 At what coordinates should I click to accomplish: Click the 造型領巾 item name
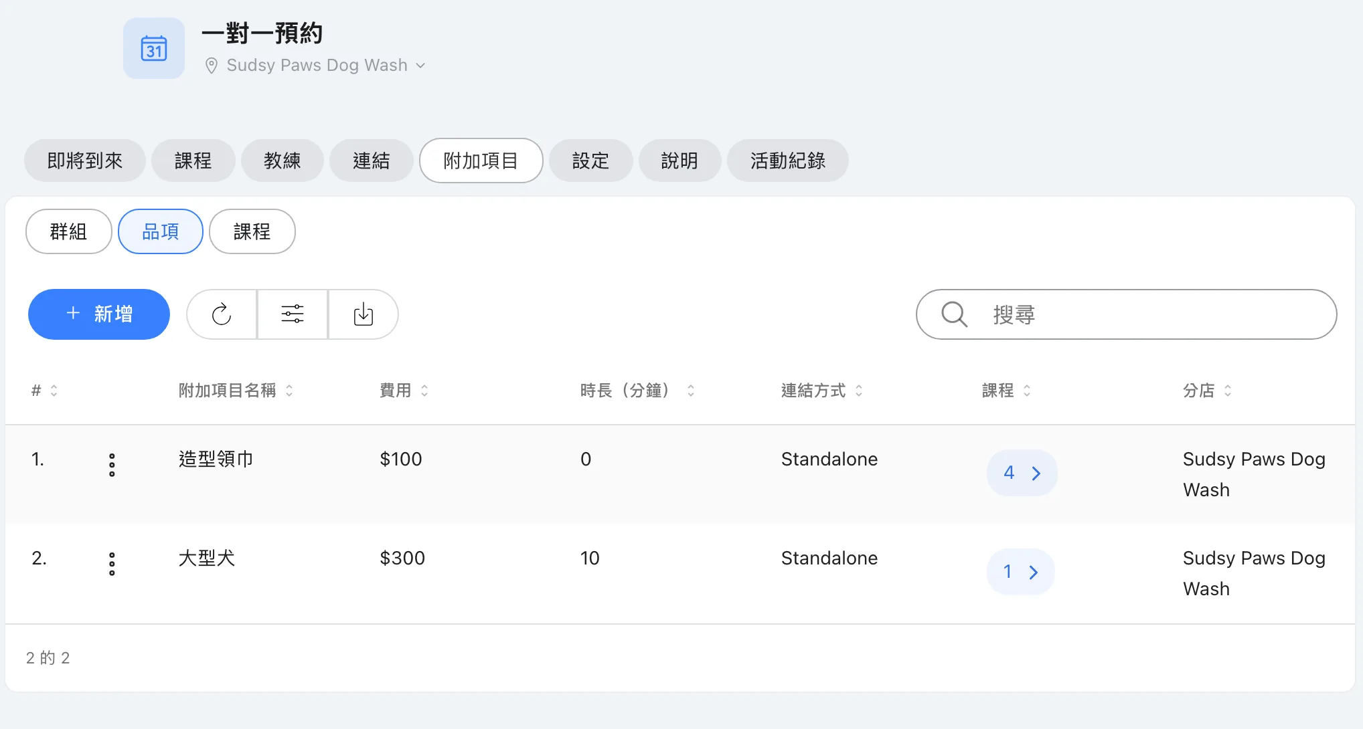coord(216,459)
